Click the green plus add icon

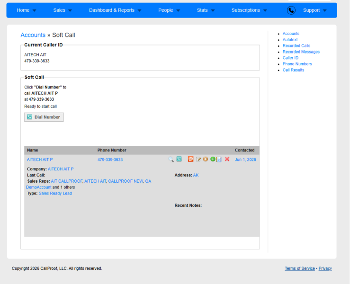coord(213,159)
